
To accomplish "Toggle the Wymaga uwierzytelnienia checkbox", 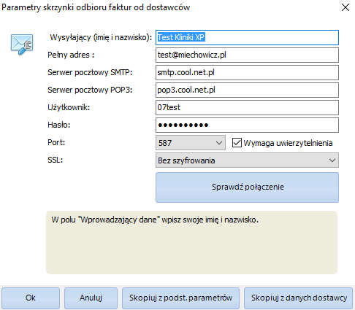I will 237,143.
